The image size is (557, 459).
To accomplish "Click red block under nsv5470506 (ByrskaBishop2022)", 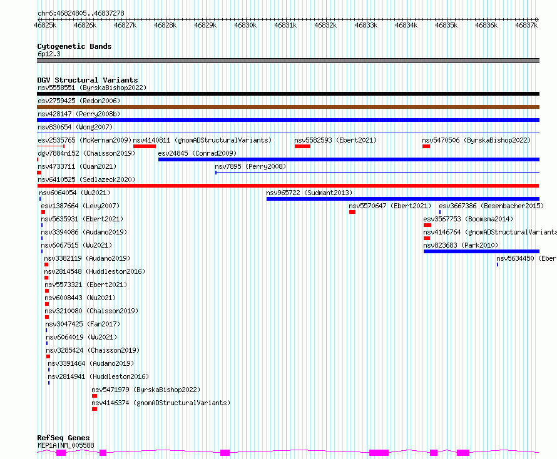I will (426, 146).
